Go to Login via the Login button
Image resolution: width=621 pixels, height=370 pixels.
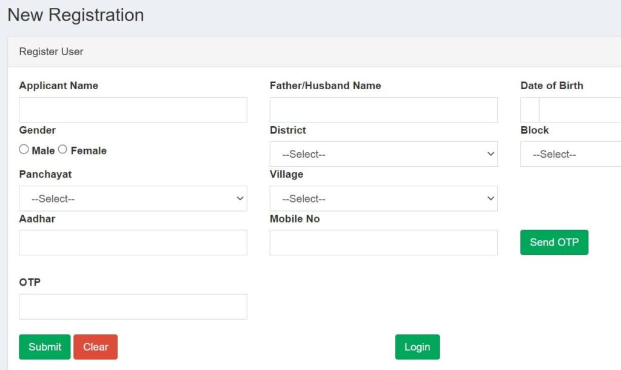[417, 347]
